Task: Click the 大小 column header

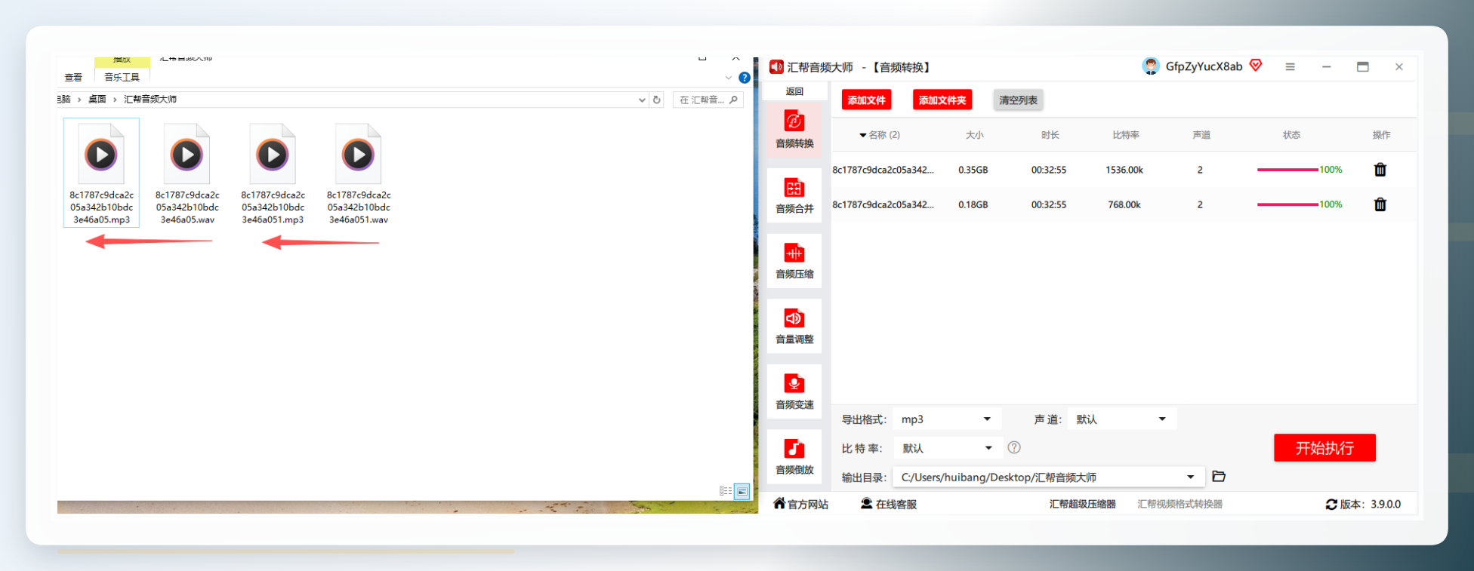Action: pyautogui.click(x=975, y=135)
